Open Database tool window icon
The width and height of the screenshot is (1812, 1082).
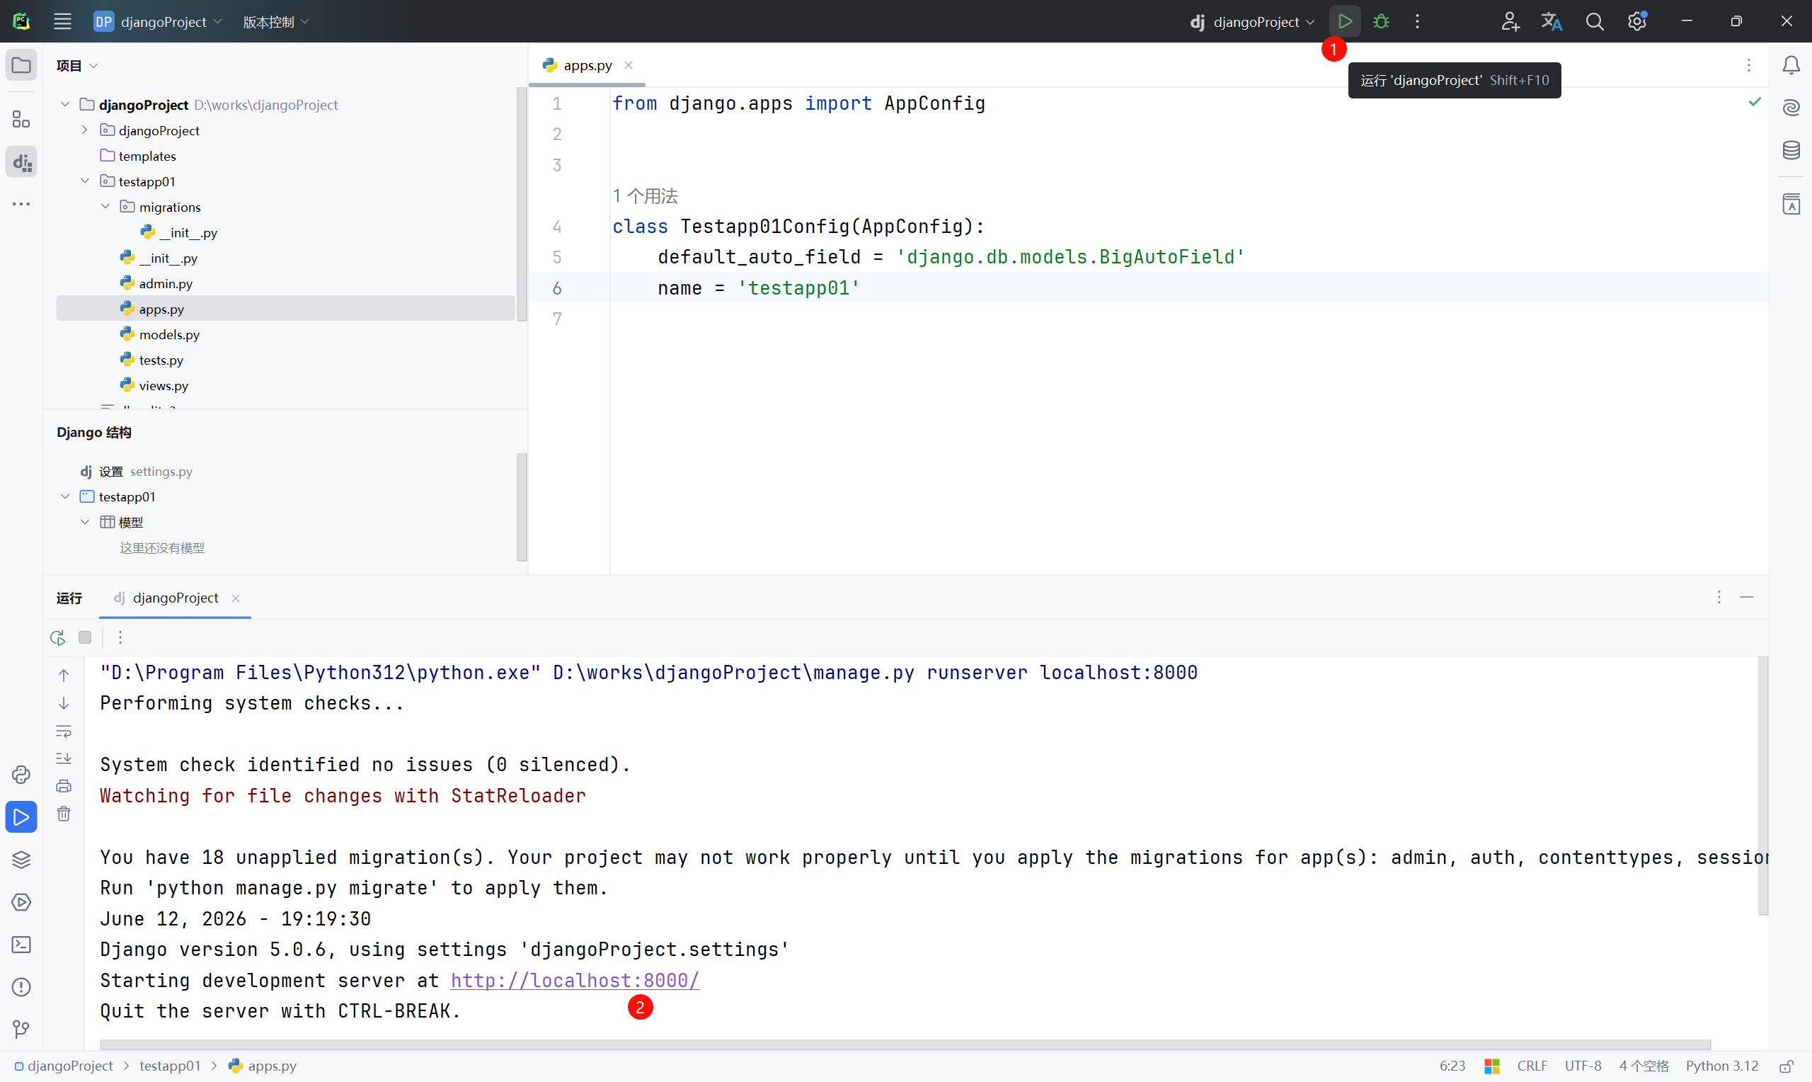click(1791, 150)
